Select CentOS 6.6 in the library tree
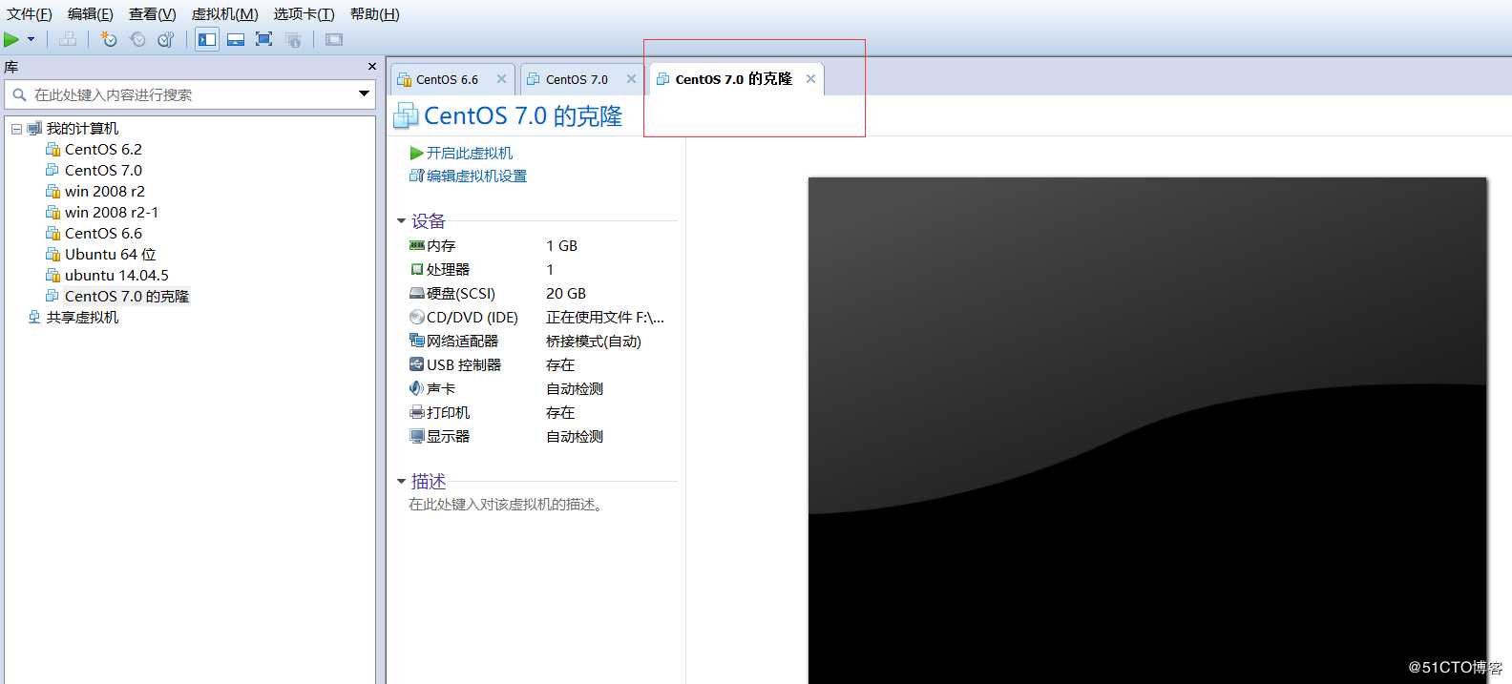 (x=103, y=234)
